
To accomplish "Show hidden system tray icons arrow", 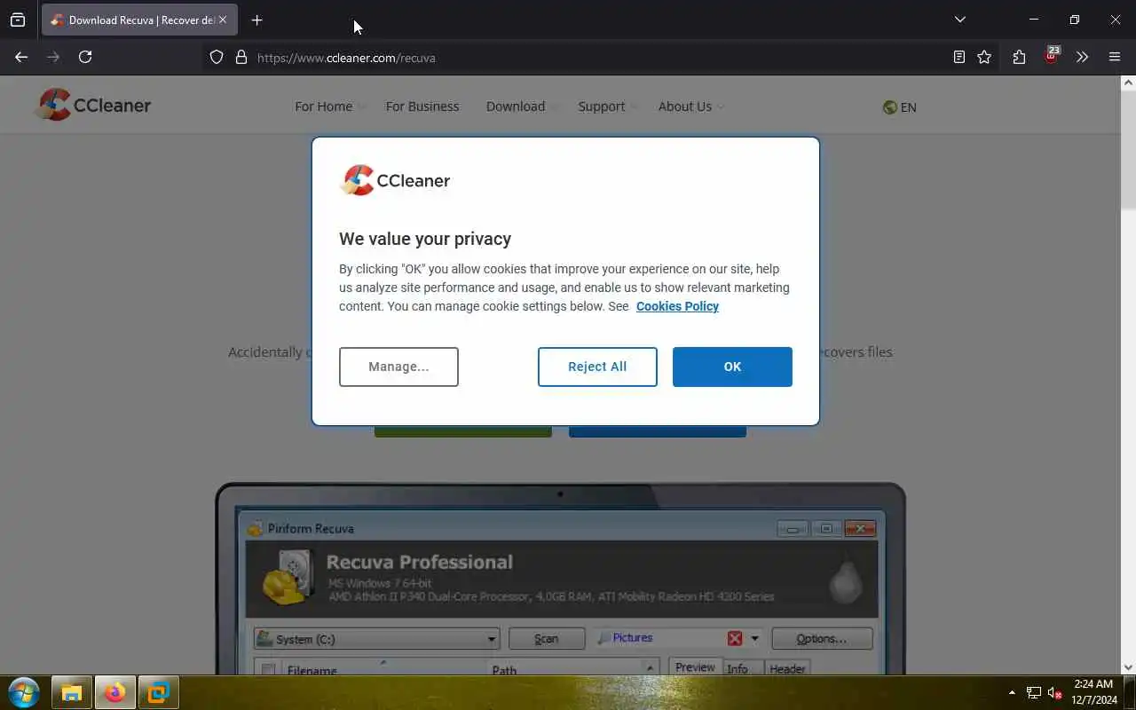I will point(1012,692).
